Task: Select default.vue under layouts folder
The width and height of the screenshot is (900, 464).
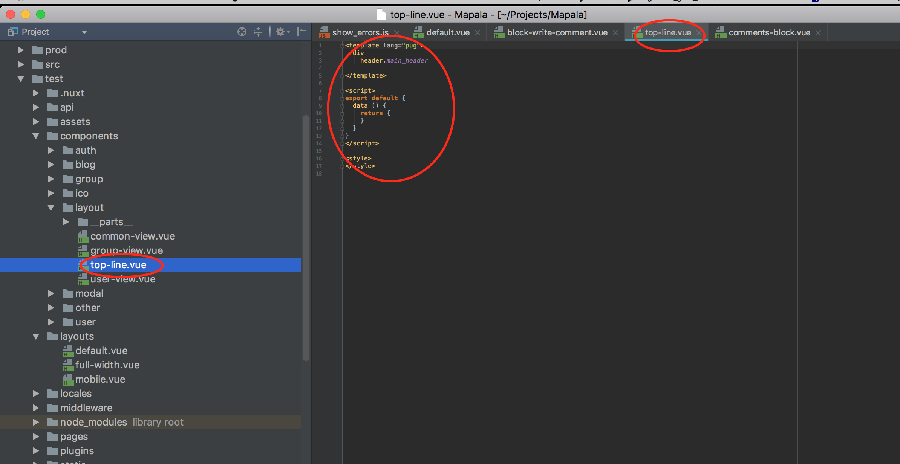Action: pos(101,351)
